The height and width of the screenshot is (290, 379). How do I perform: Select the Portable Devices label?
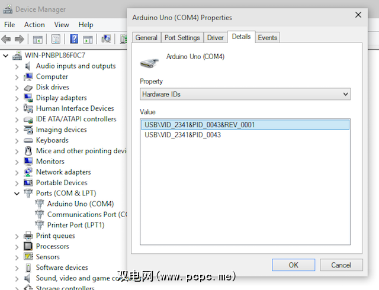coord(62,183)
